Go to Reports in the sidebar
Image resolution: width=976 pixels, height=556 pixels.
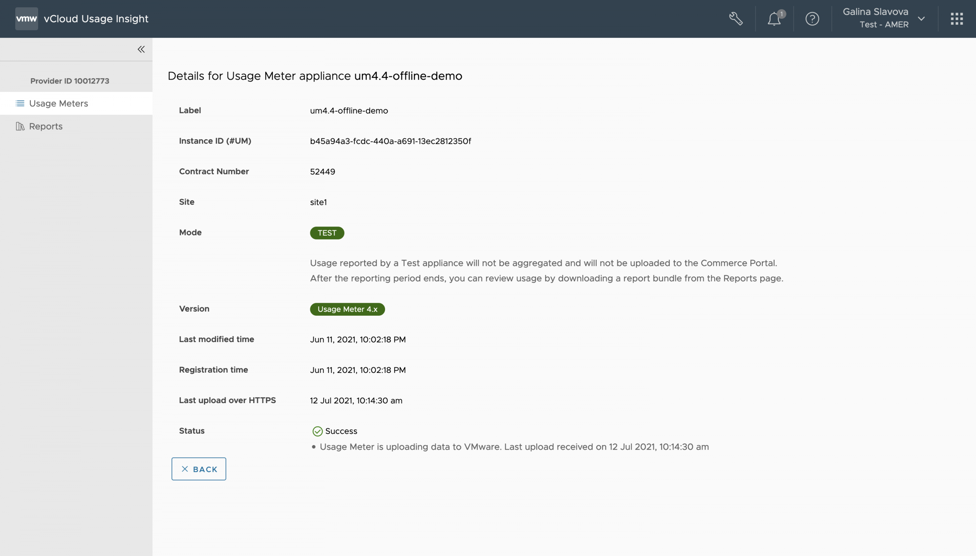[x=46, y=126]
